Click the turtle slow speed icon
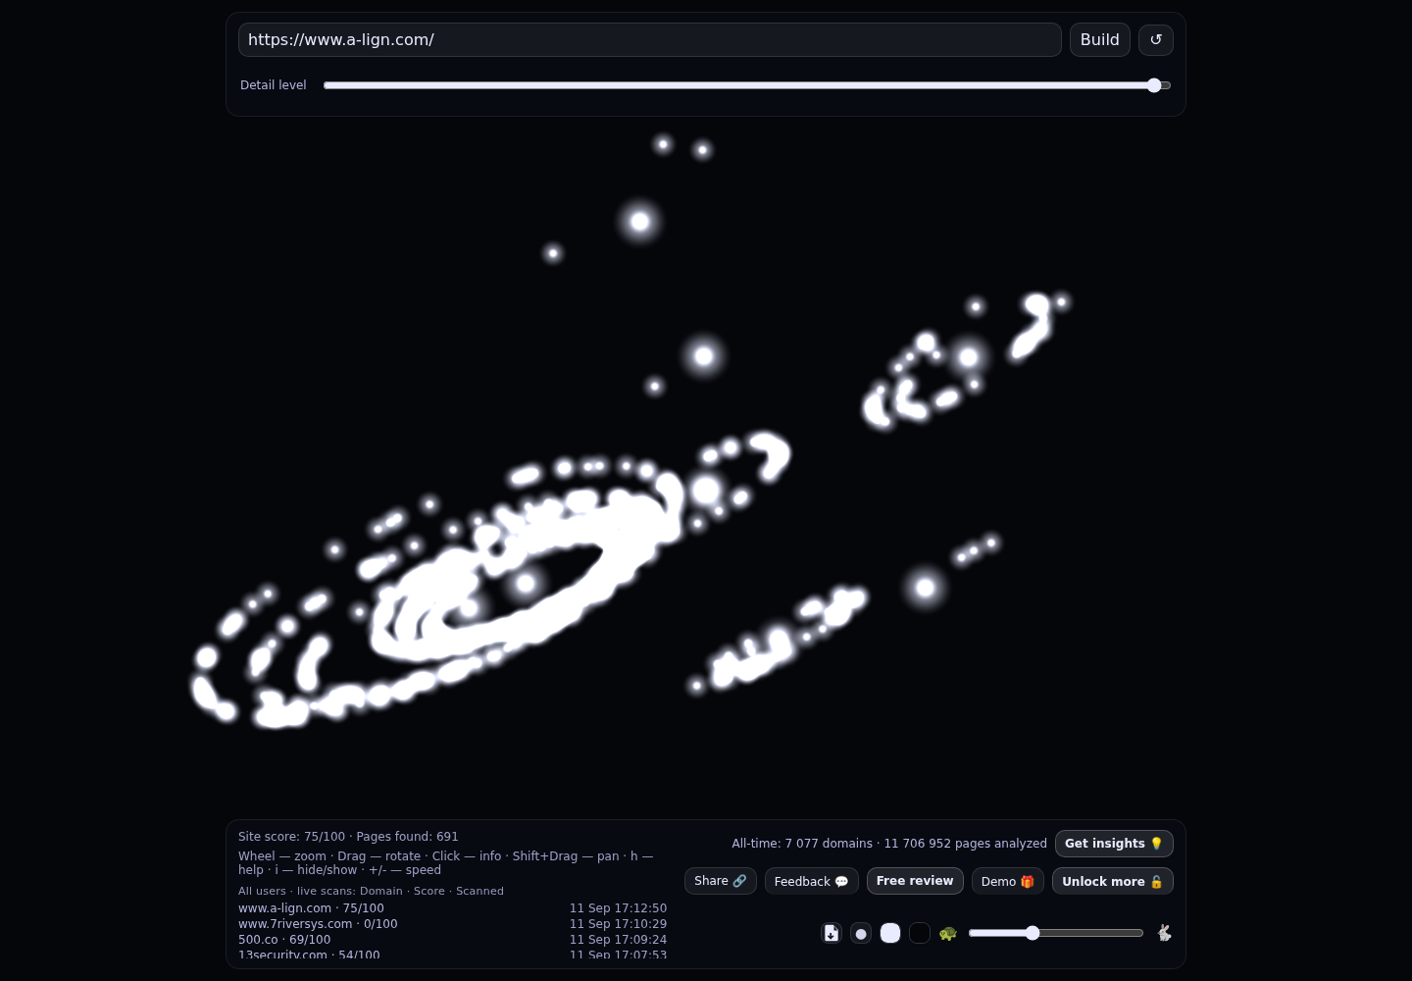 tap(948, 933)
